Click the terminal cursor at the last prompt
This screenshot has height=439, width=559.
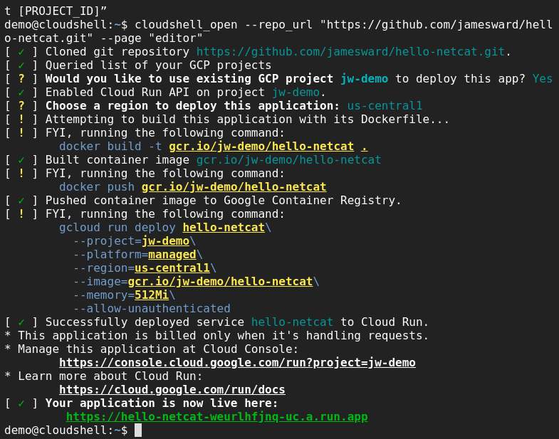point(138,430)
